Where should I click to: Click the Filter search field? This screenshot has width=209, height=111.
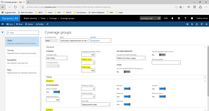(x=23, y=33)
